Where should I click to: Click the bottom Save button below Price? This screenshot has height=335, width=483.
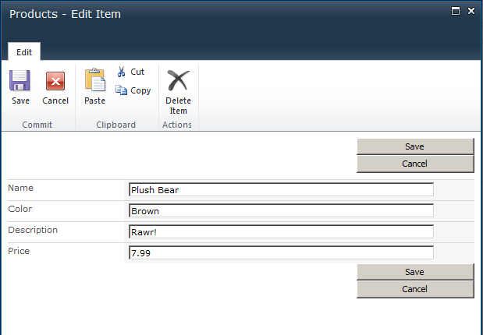tap(415, 272)
